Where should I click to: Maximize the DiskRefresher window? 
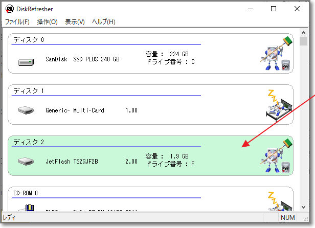tap(274, 9)
